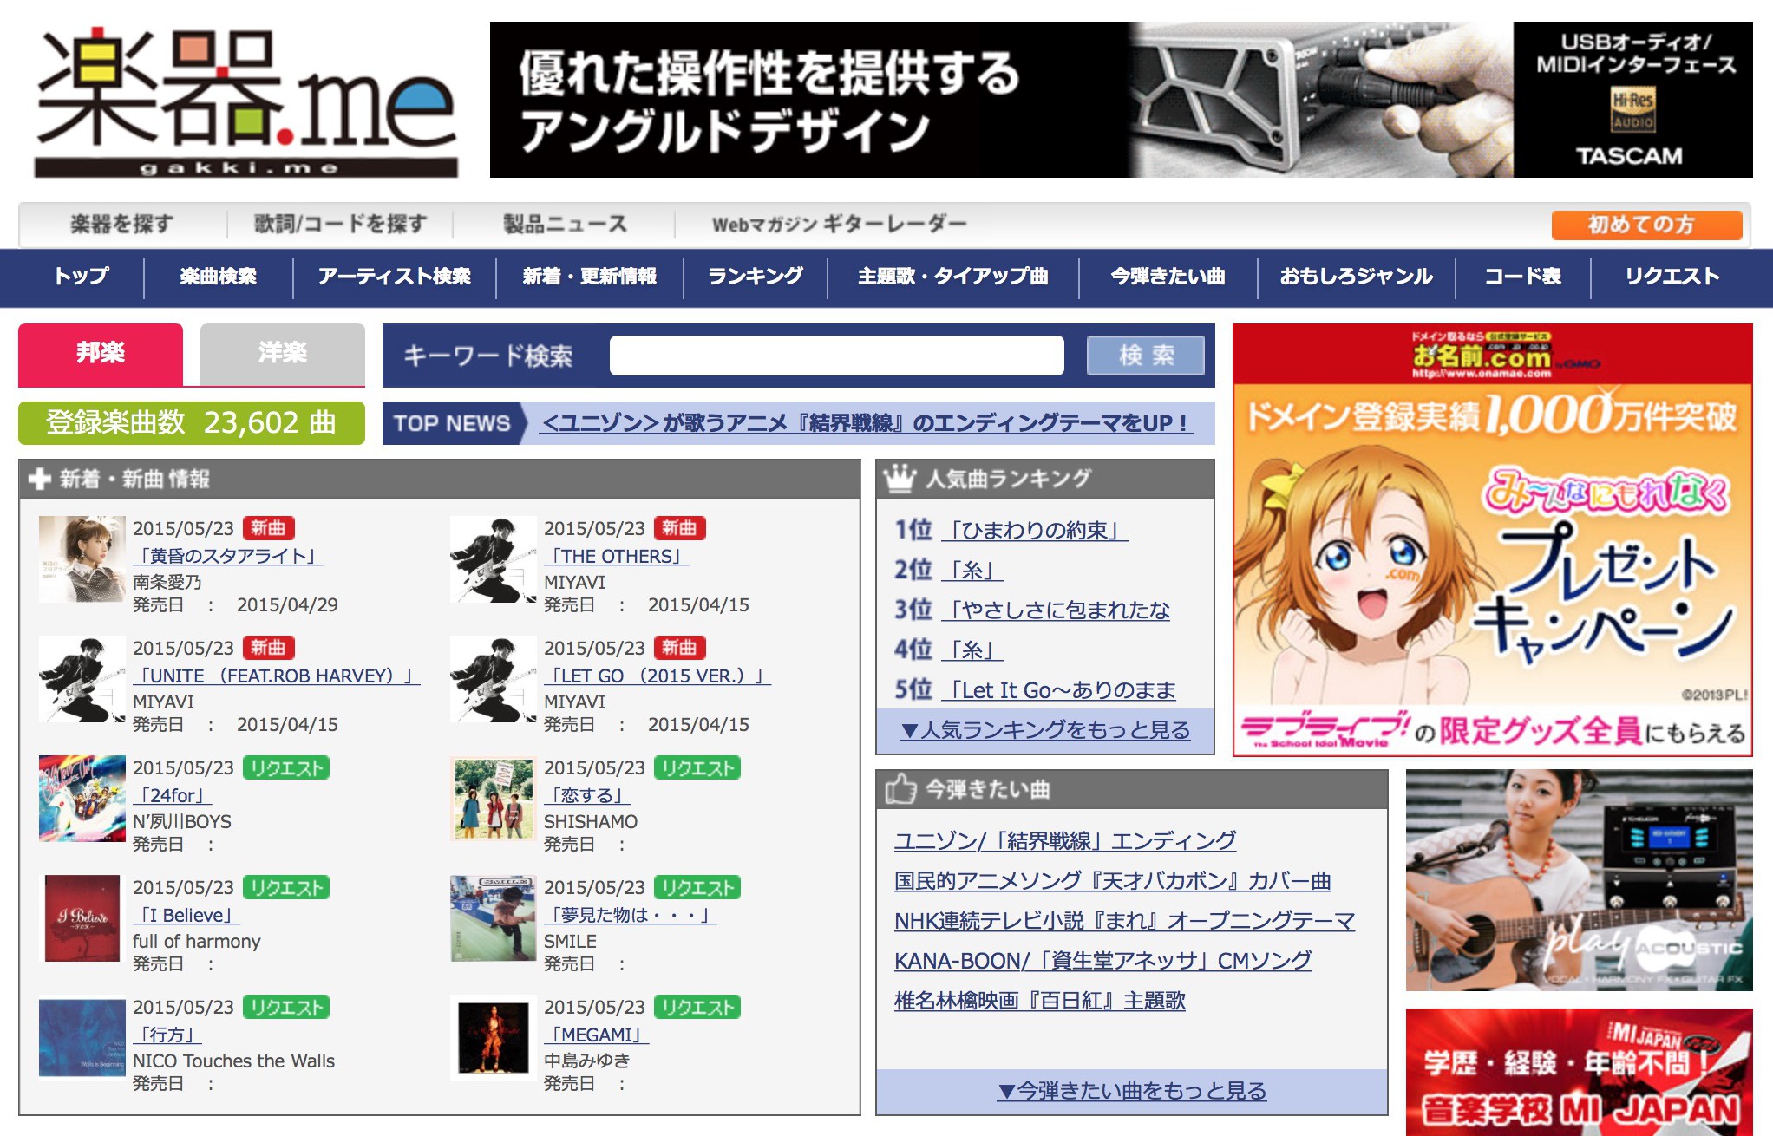1773x1136 pixels.
Task: Open song link 「恋する」
Action: (x=587, y=795)
